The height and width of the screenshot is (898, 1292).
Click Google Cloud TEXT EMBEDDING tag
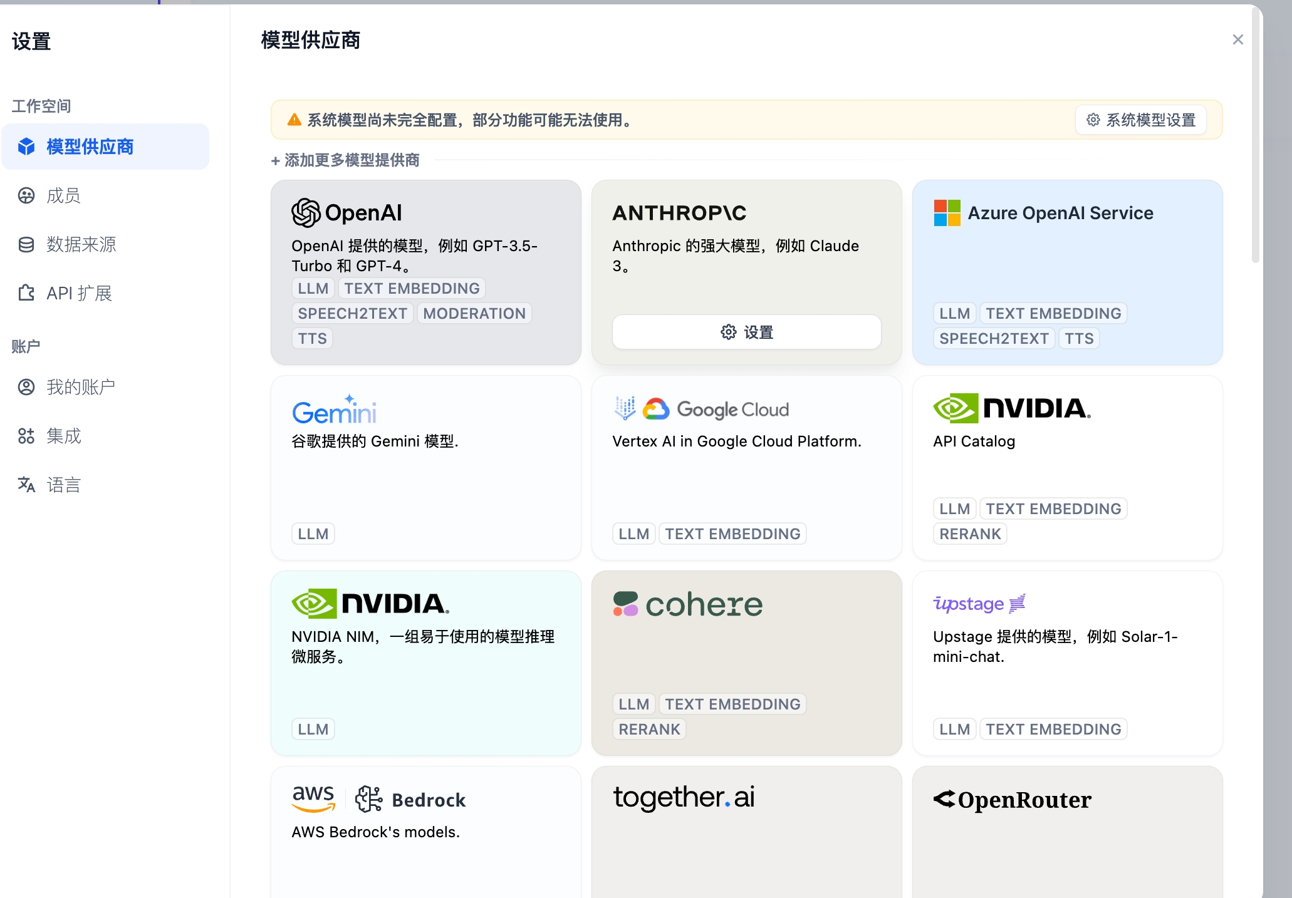[x=732, y=534]
